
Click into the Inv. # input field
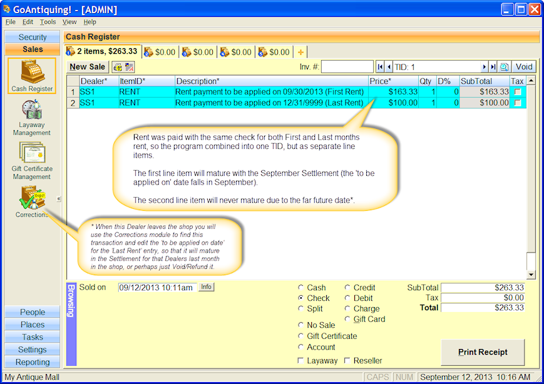click(347, 67)
